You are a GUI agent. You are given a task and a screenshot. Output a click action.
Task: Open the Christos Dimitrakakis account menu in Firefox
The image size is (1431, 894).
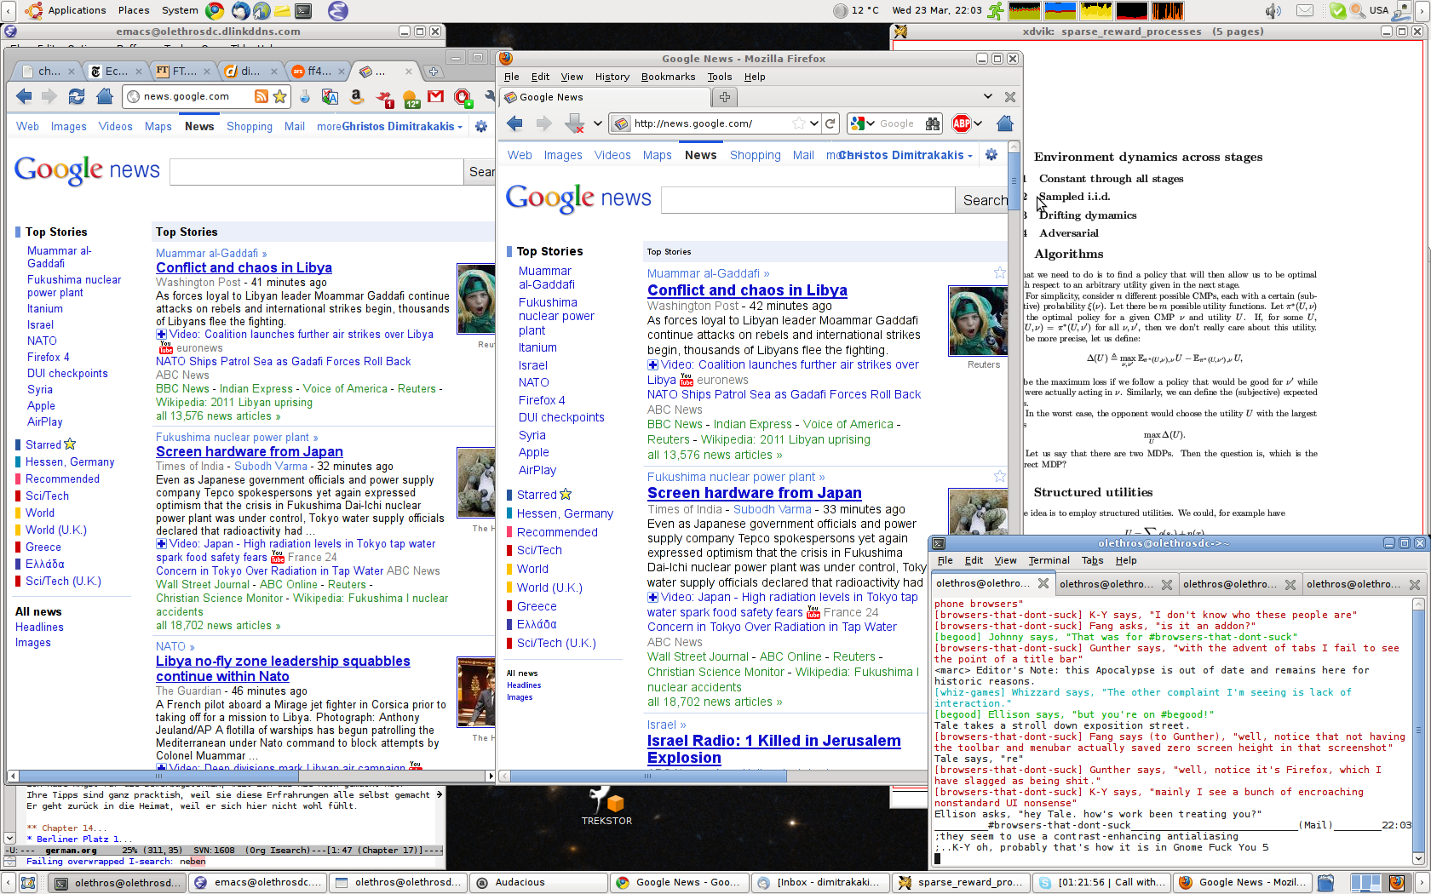click(x=906, y=155)
